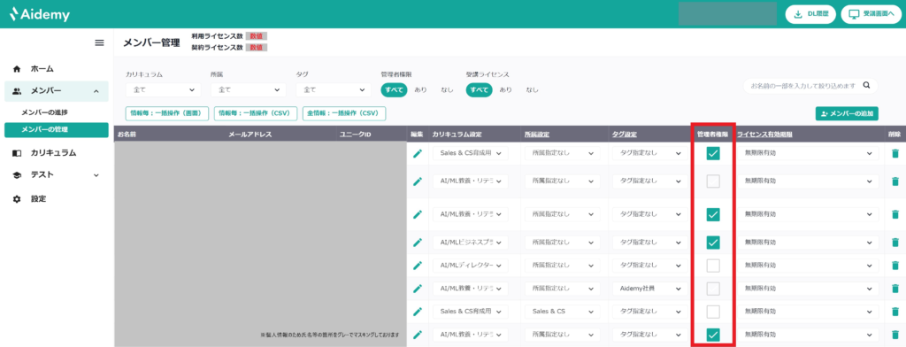This screenshot has width=906, height=347.
Task: Edit the member with 所属 Sales & CS
Action: (418, 312)
